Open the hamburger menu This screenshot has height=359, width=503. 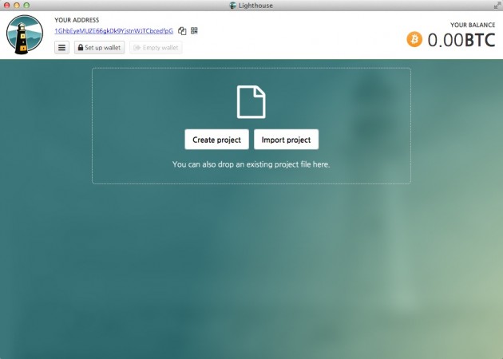(61, 48)
